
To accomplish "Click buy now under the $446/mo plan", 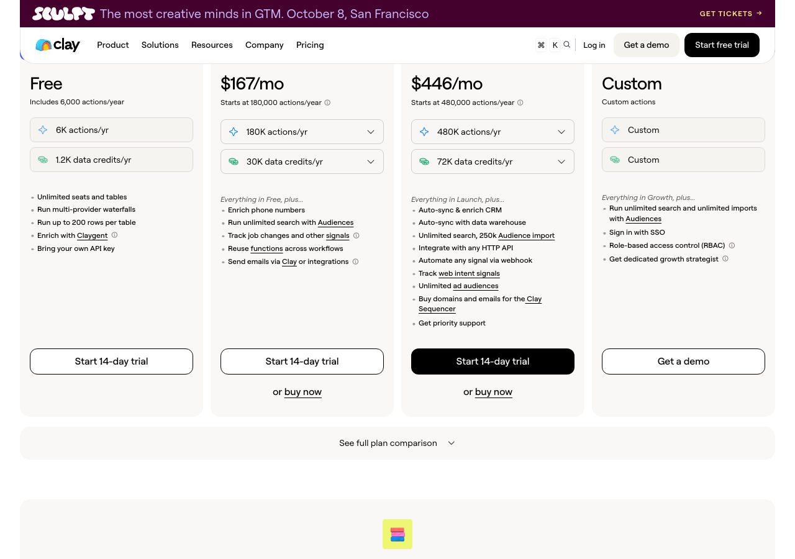I will point(494,392).
